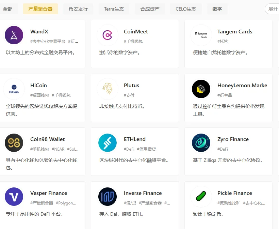The image size is (279, 229).
Task: Click the #去中心化交易平台 tag under WandX
Action: click(48, 42)
